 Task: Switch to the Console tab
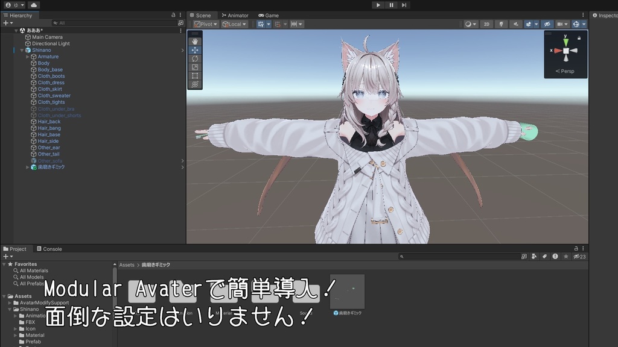(x=49, y=248)
